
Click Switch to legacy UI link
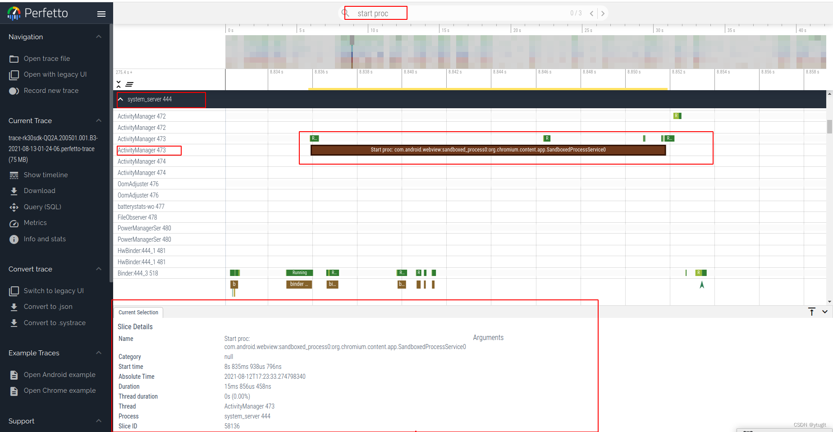click(54, 291)
